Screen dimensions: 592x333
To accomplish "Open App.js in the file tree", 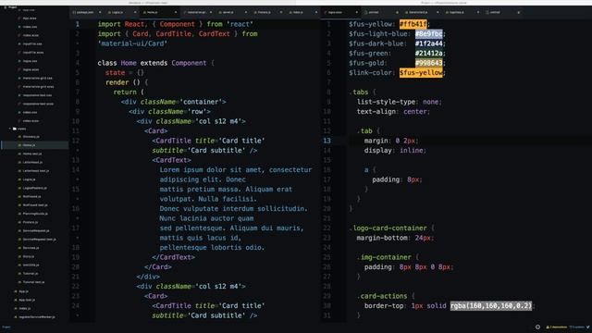I will point(23,291).
